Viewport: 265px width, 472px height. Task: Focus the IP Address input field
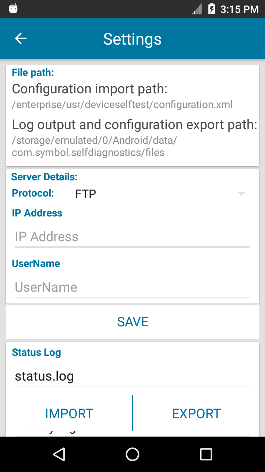[132, 237]
